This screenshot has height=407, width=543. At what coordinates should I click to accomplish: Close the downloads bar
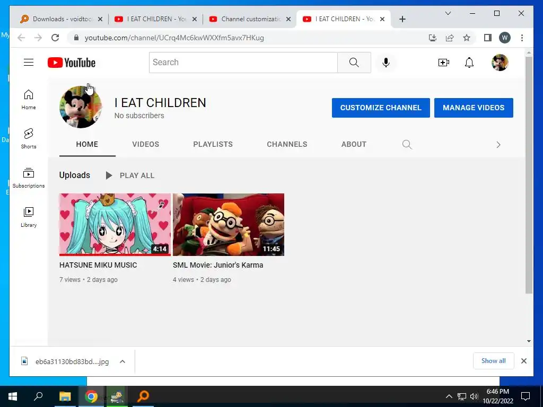tap(523, 361)
